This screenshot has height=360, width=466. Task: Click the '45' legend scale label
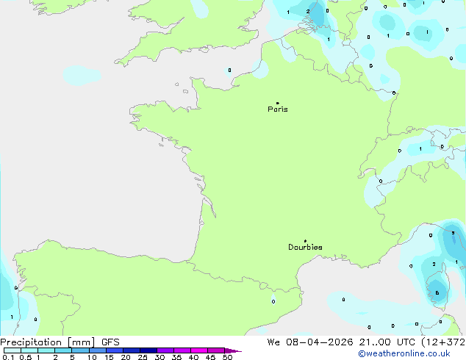[x=210, y=357]
